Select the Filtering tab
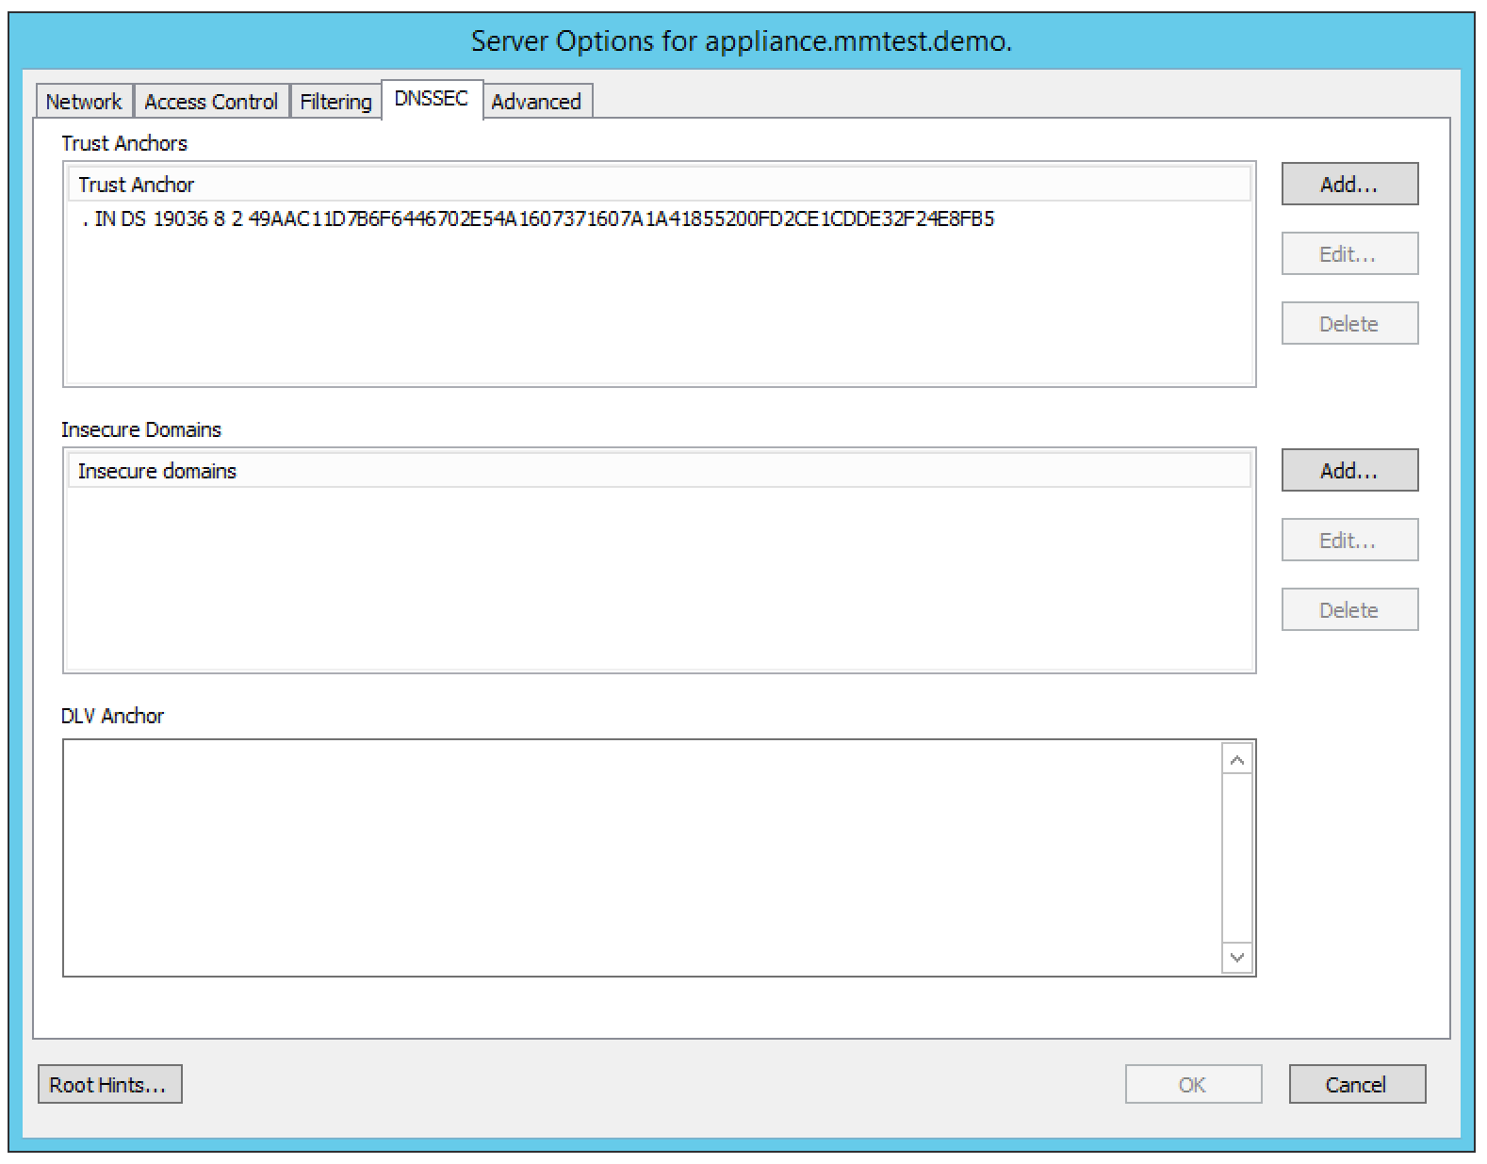Screen dimensions: 1487x1164 coord(335,102)
